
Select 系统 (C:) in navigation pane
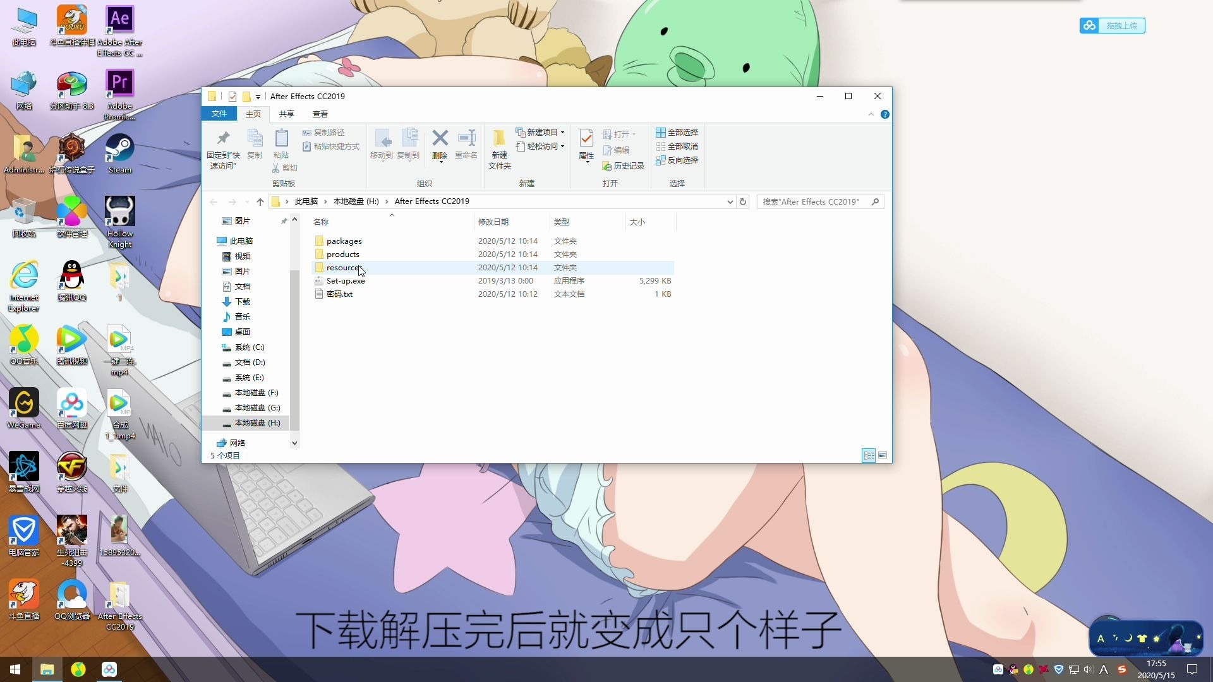tap(250, 347)
